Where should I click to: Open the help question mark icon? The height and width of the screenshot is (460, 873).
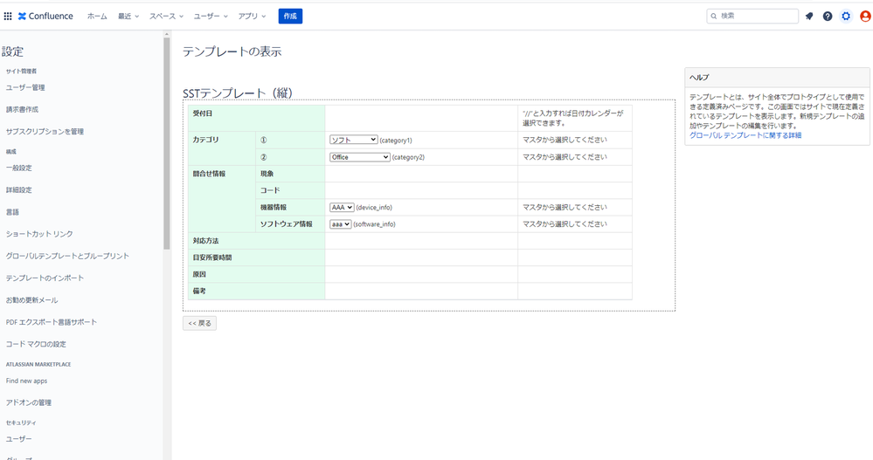point(828,16)
